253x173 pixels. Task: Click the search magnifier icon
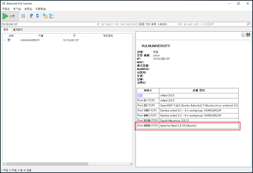(x=248, y=24)
